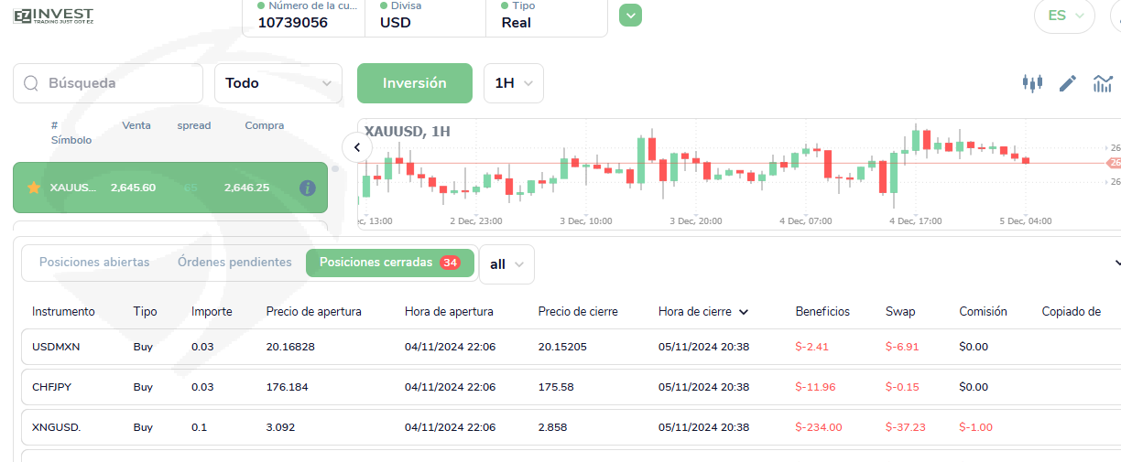Open the chart indicators icon

point(1102,83)
